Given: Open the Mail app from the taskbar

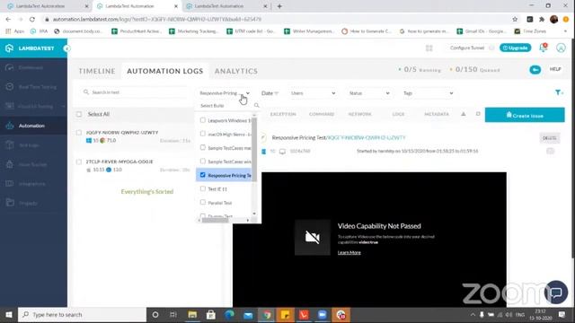Looking at the screenshot, I should click(248, 315).
